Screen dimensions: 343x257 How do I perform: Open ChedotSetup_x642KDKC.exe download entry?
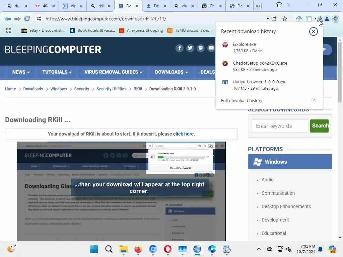pyautogui.click(x=269, y=66)
